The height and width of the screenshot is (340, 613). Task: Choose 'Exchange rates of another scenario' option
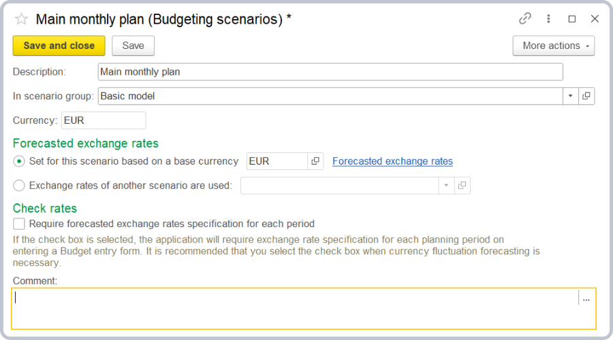pos(19,186)
